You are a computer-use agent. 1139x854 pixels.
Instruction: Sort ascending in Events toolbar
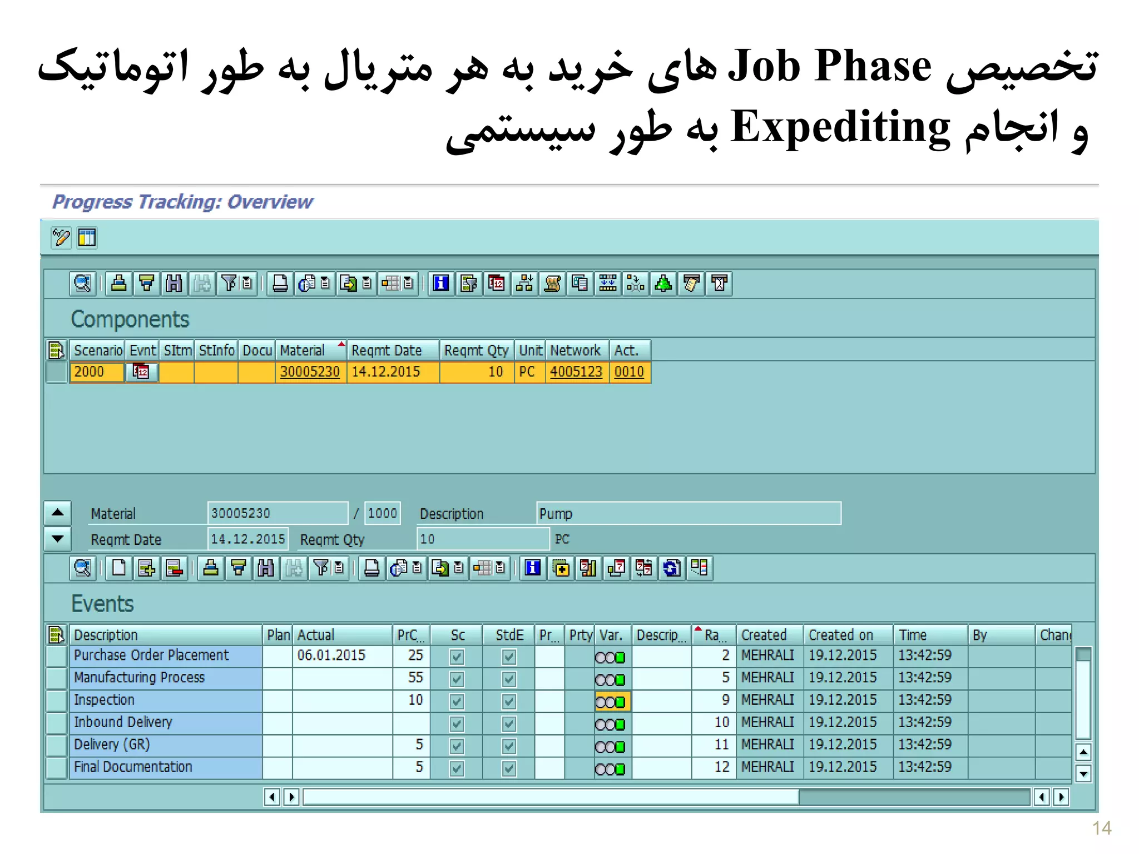click(211, 568)
